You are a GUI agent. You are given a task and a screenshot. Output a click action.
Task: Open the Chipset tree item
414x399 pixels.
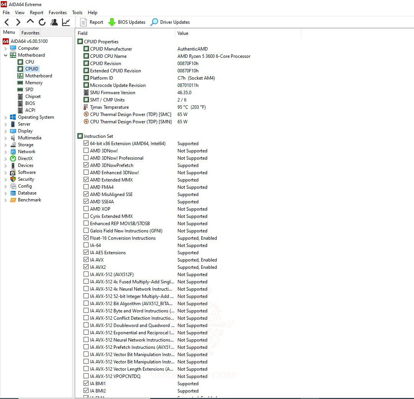pos(33,96)
